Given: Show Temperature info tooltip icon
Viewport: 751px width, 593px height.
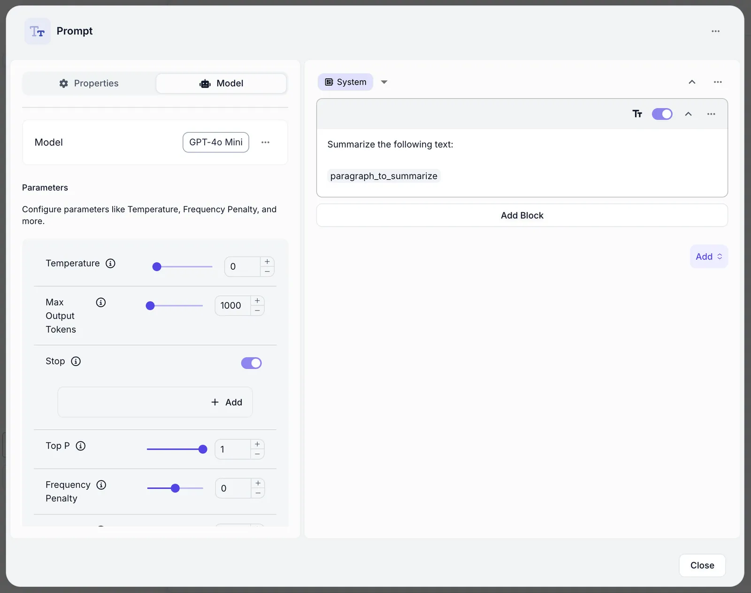Looking at the screenshot, I should [x=110, y=263].
